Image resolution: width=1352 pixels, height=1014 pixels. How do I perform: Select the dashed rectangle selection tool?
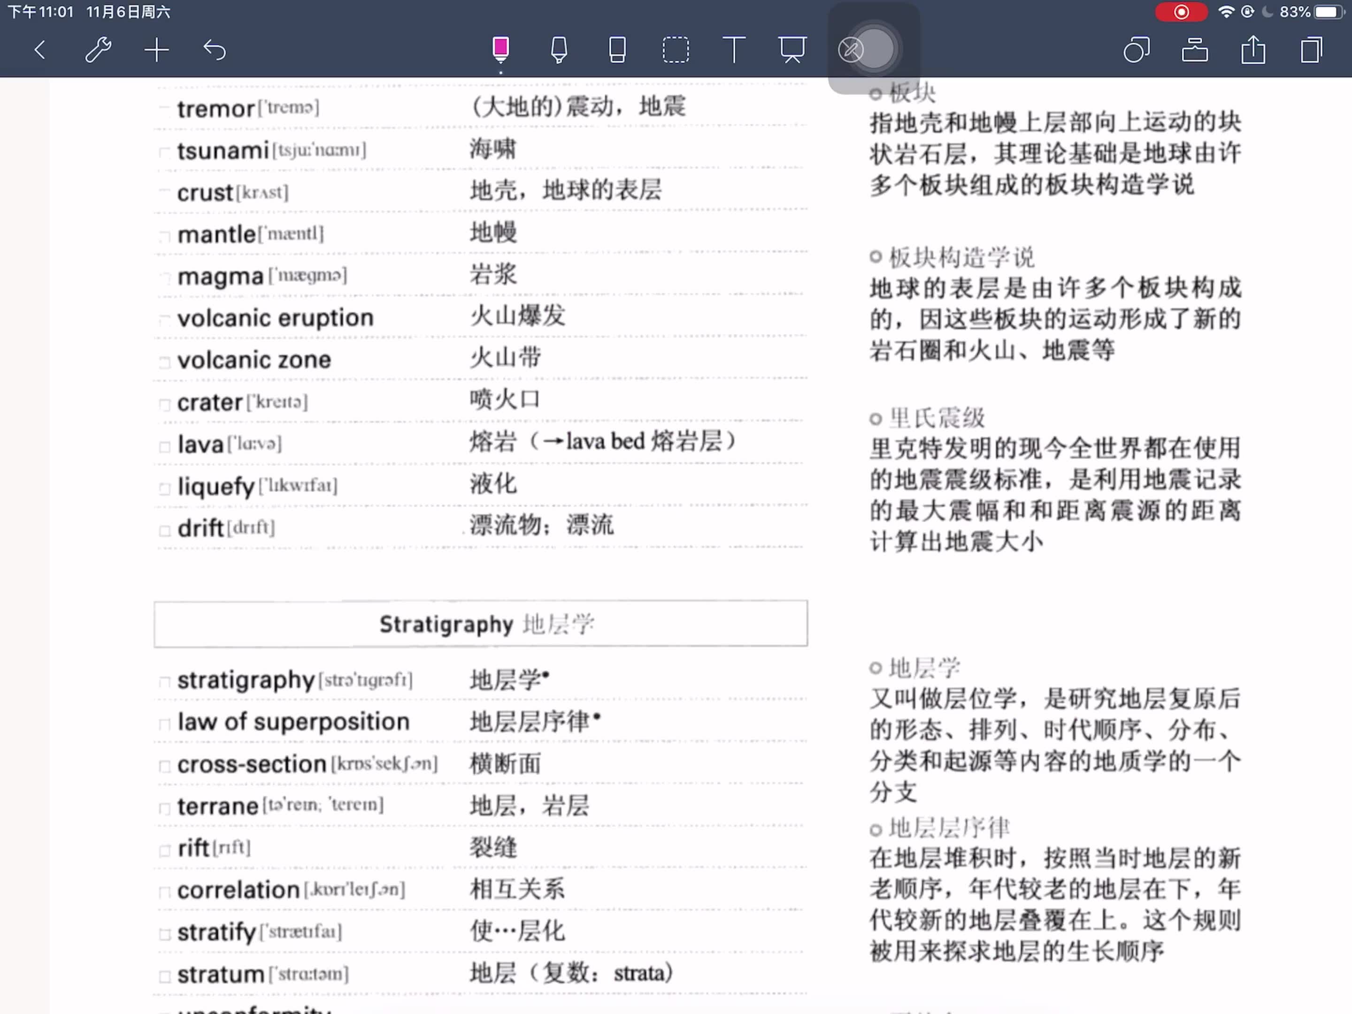[x=676, y=49]
